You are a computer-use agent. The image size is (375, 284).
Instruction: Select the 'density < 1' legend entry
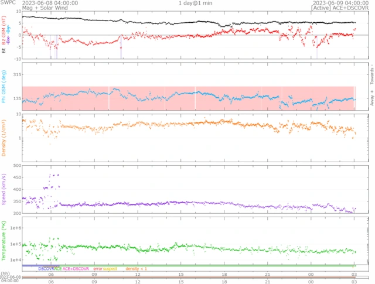point(135,268)
